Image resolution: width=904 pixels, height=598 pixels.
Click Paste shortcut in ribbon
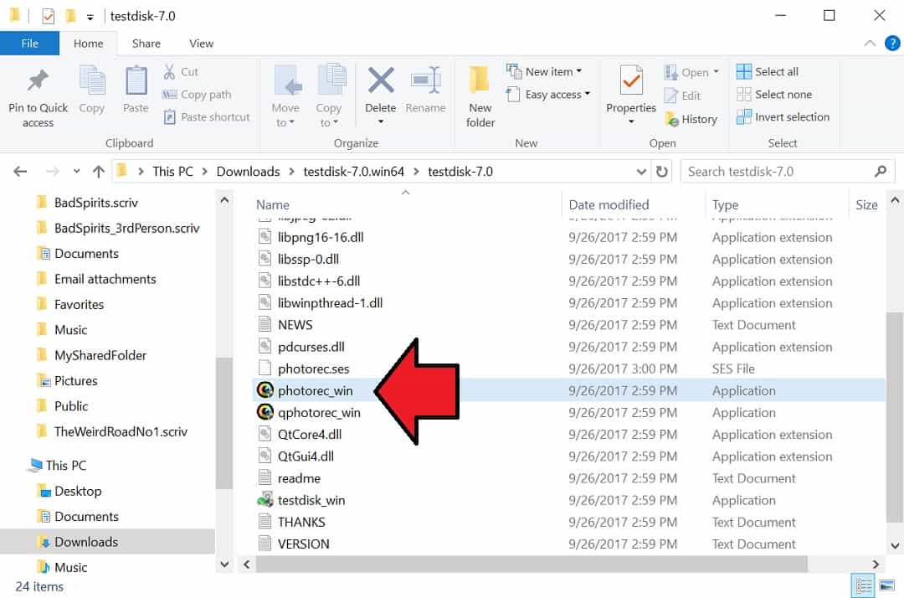pos(207,117)
